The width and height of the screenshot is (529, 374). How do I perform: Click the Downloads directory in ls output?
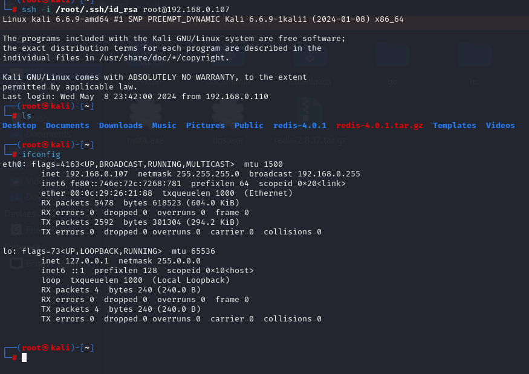tap(121, 126)
